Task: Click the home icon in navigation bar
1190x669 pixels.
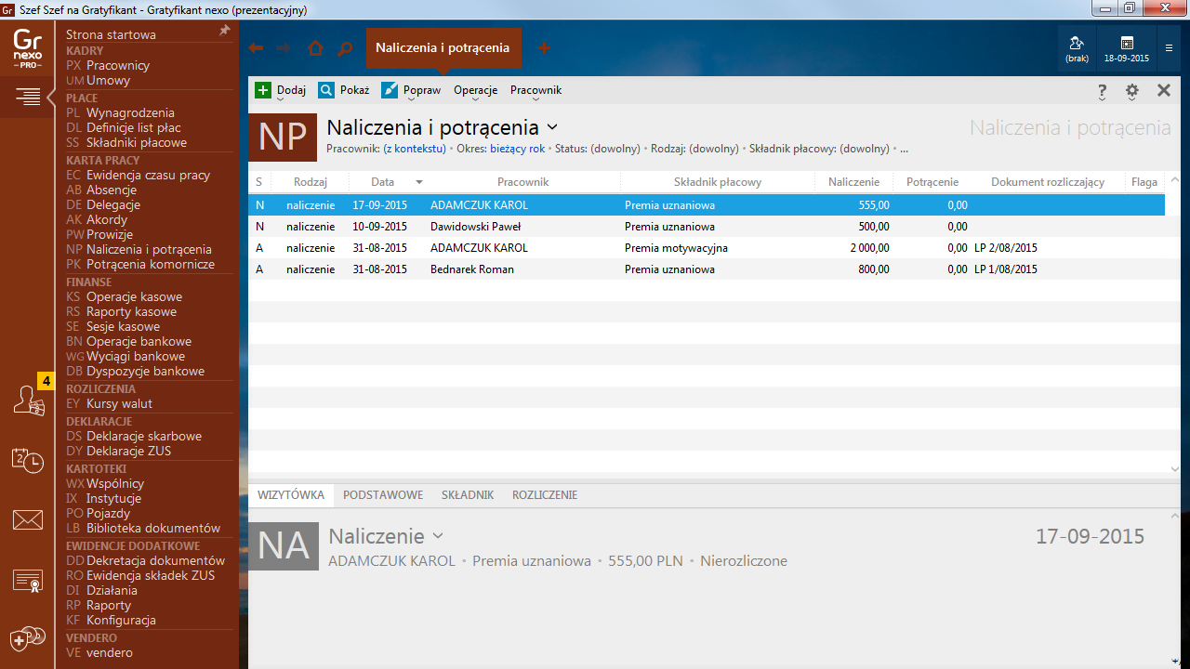Action: pyautogui.click(x=315, y=48)
